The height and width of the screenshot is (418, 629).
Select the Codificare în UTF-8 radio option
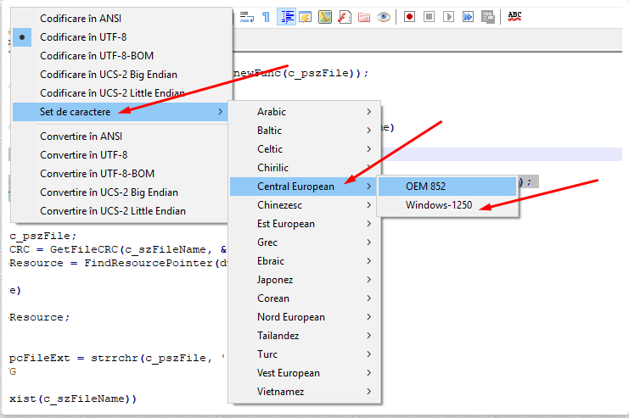click(122, 36)
